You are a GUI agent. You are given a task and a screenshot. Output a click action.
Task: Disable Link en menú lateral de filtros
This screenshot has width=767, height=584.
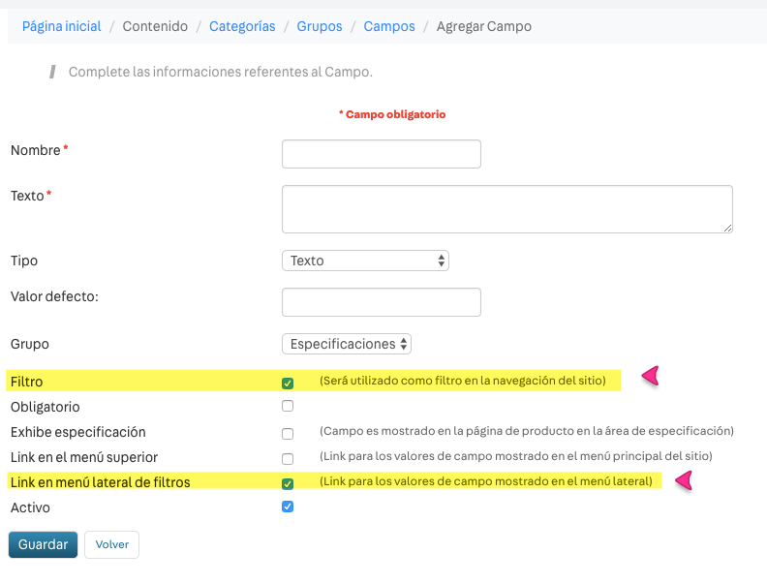coord(288,483)
